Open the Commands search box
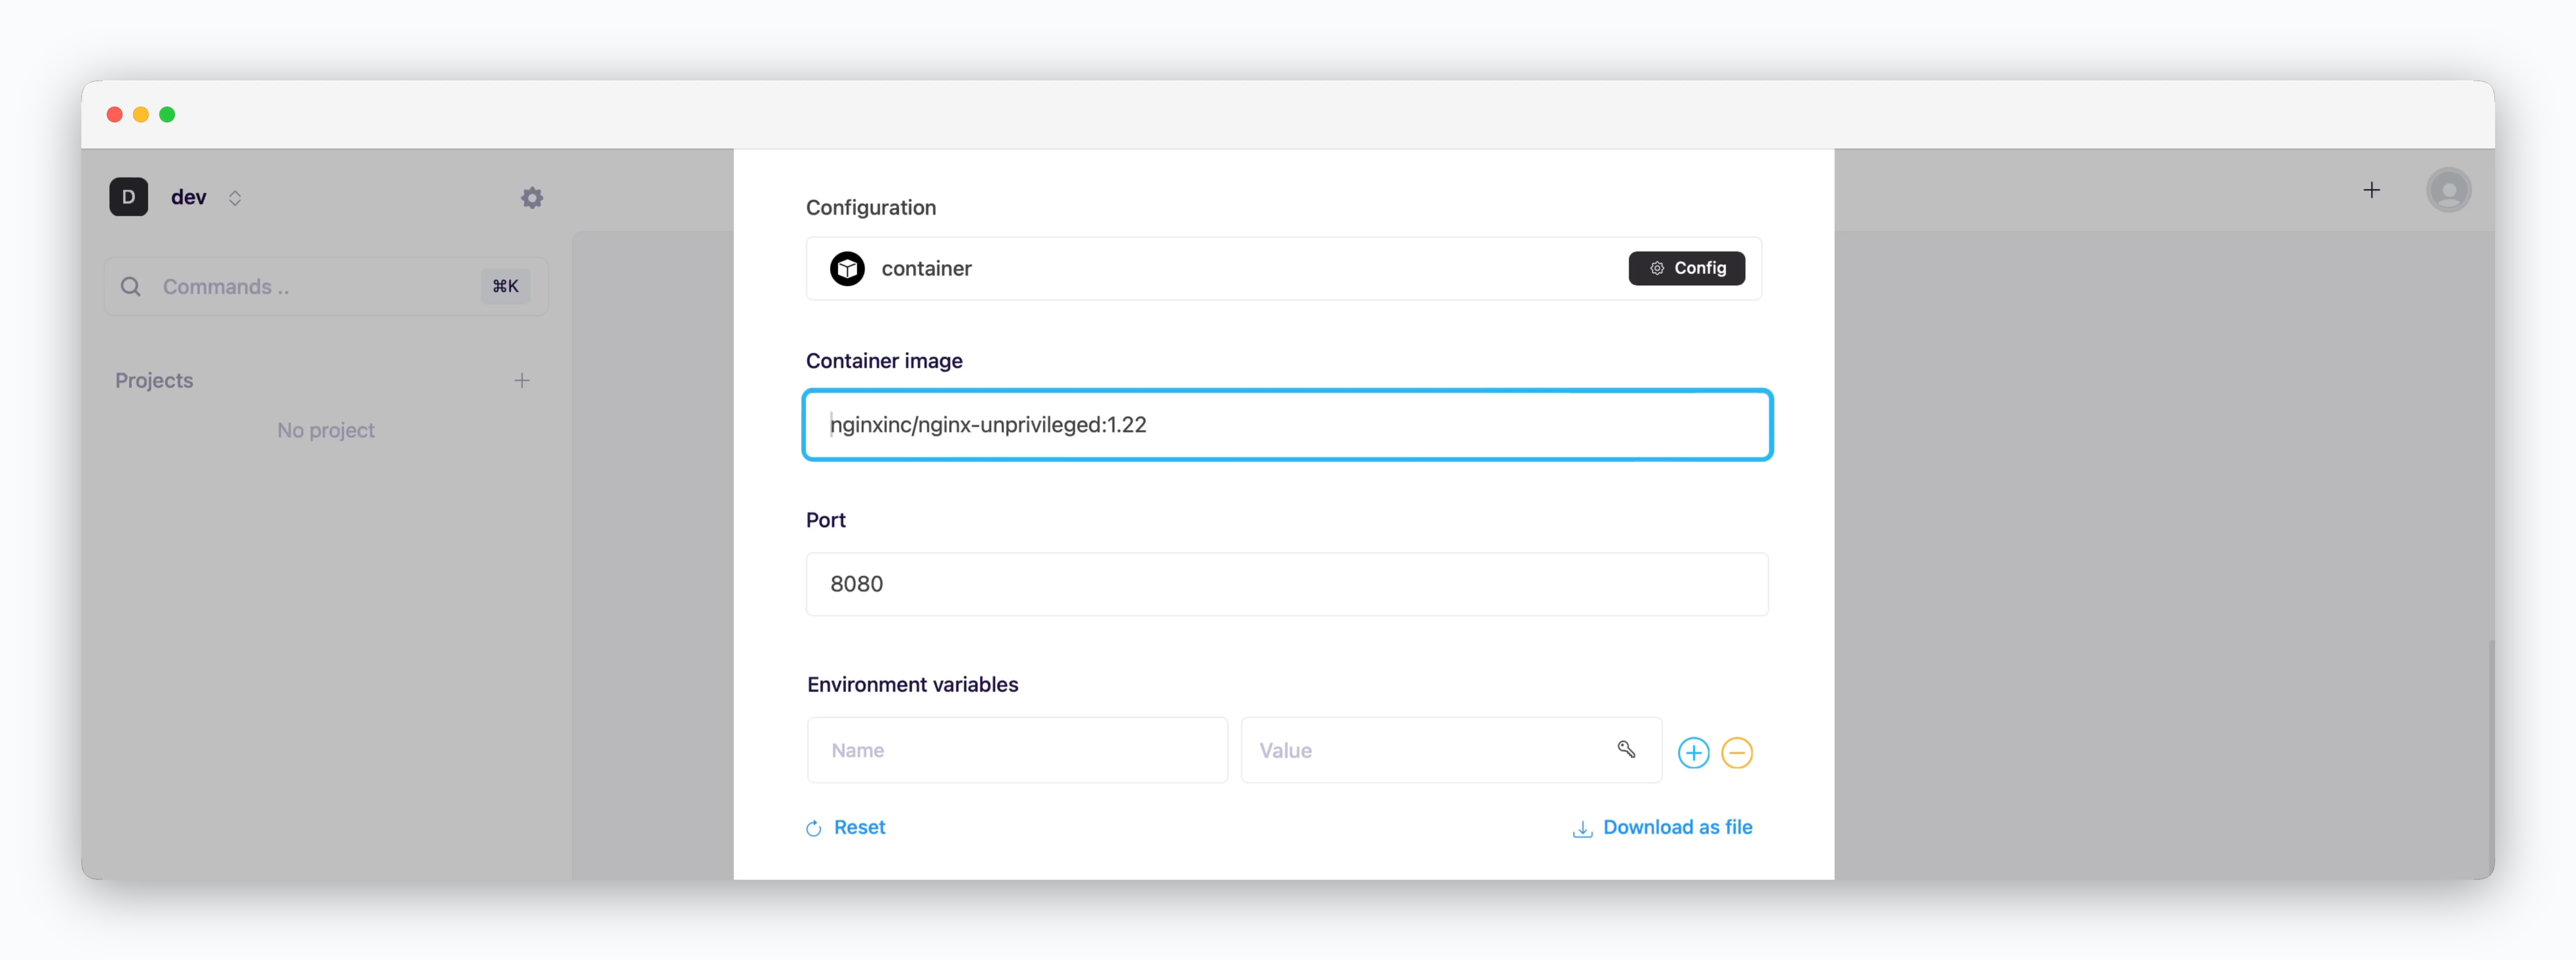Viewport: 2576px width, 960px height. [x=326, y=287]
